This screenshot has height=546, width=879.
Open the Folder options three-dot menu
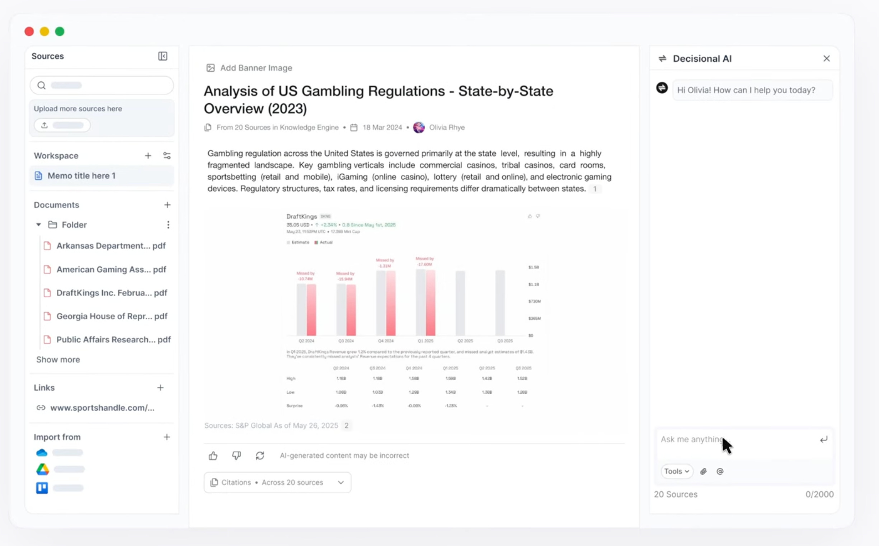[168, 224]
